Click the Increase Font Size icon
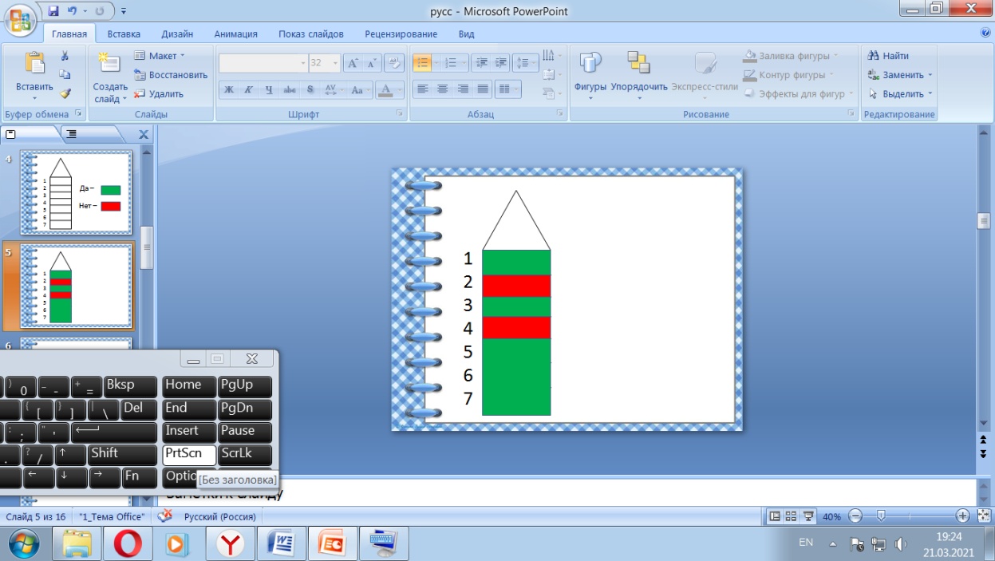This screenshot has height=561, width=995. [x=353, y=63]
